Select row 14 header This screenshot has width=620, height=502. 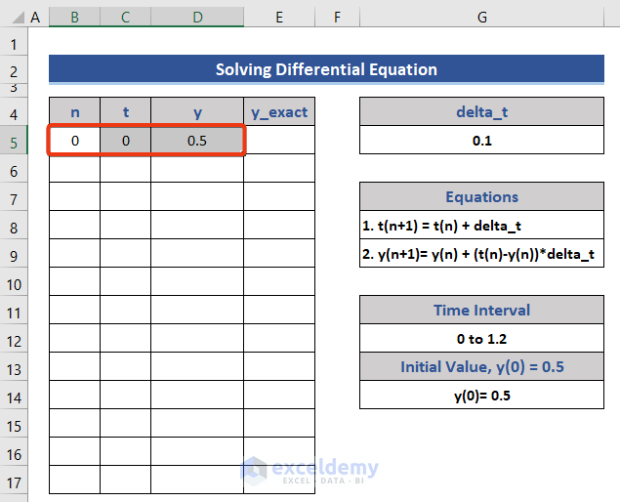(x=14, y=395)
